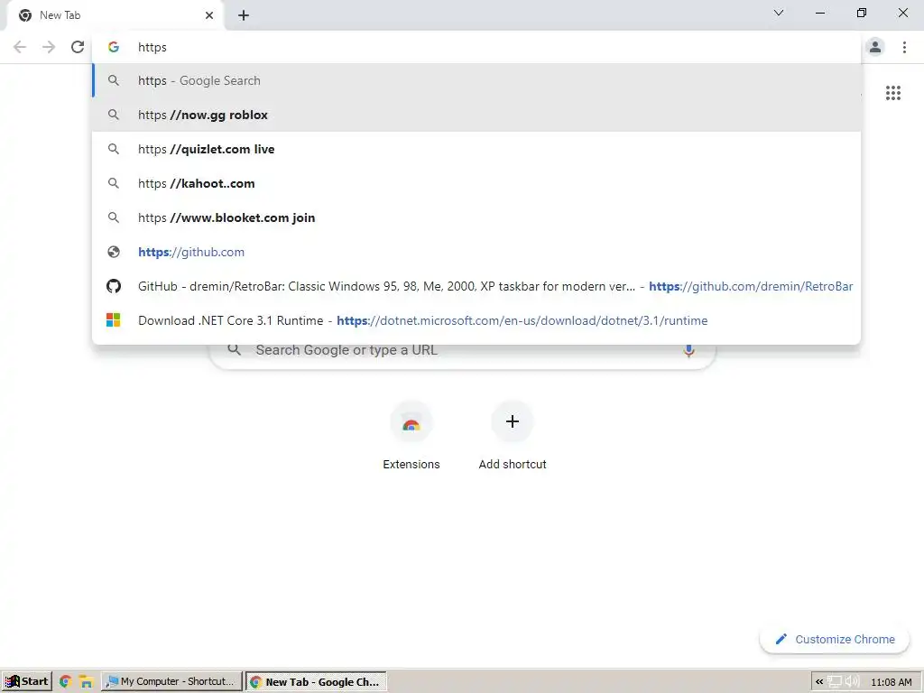Open Chrome's three-dot menu
This screenshot has height=693, width=924.
904,47
